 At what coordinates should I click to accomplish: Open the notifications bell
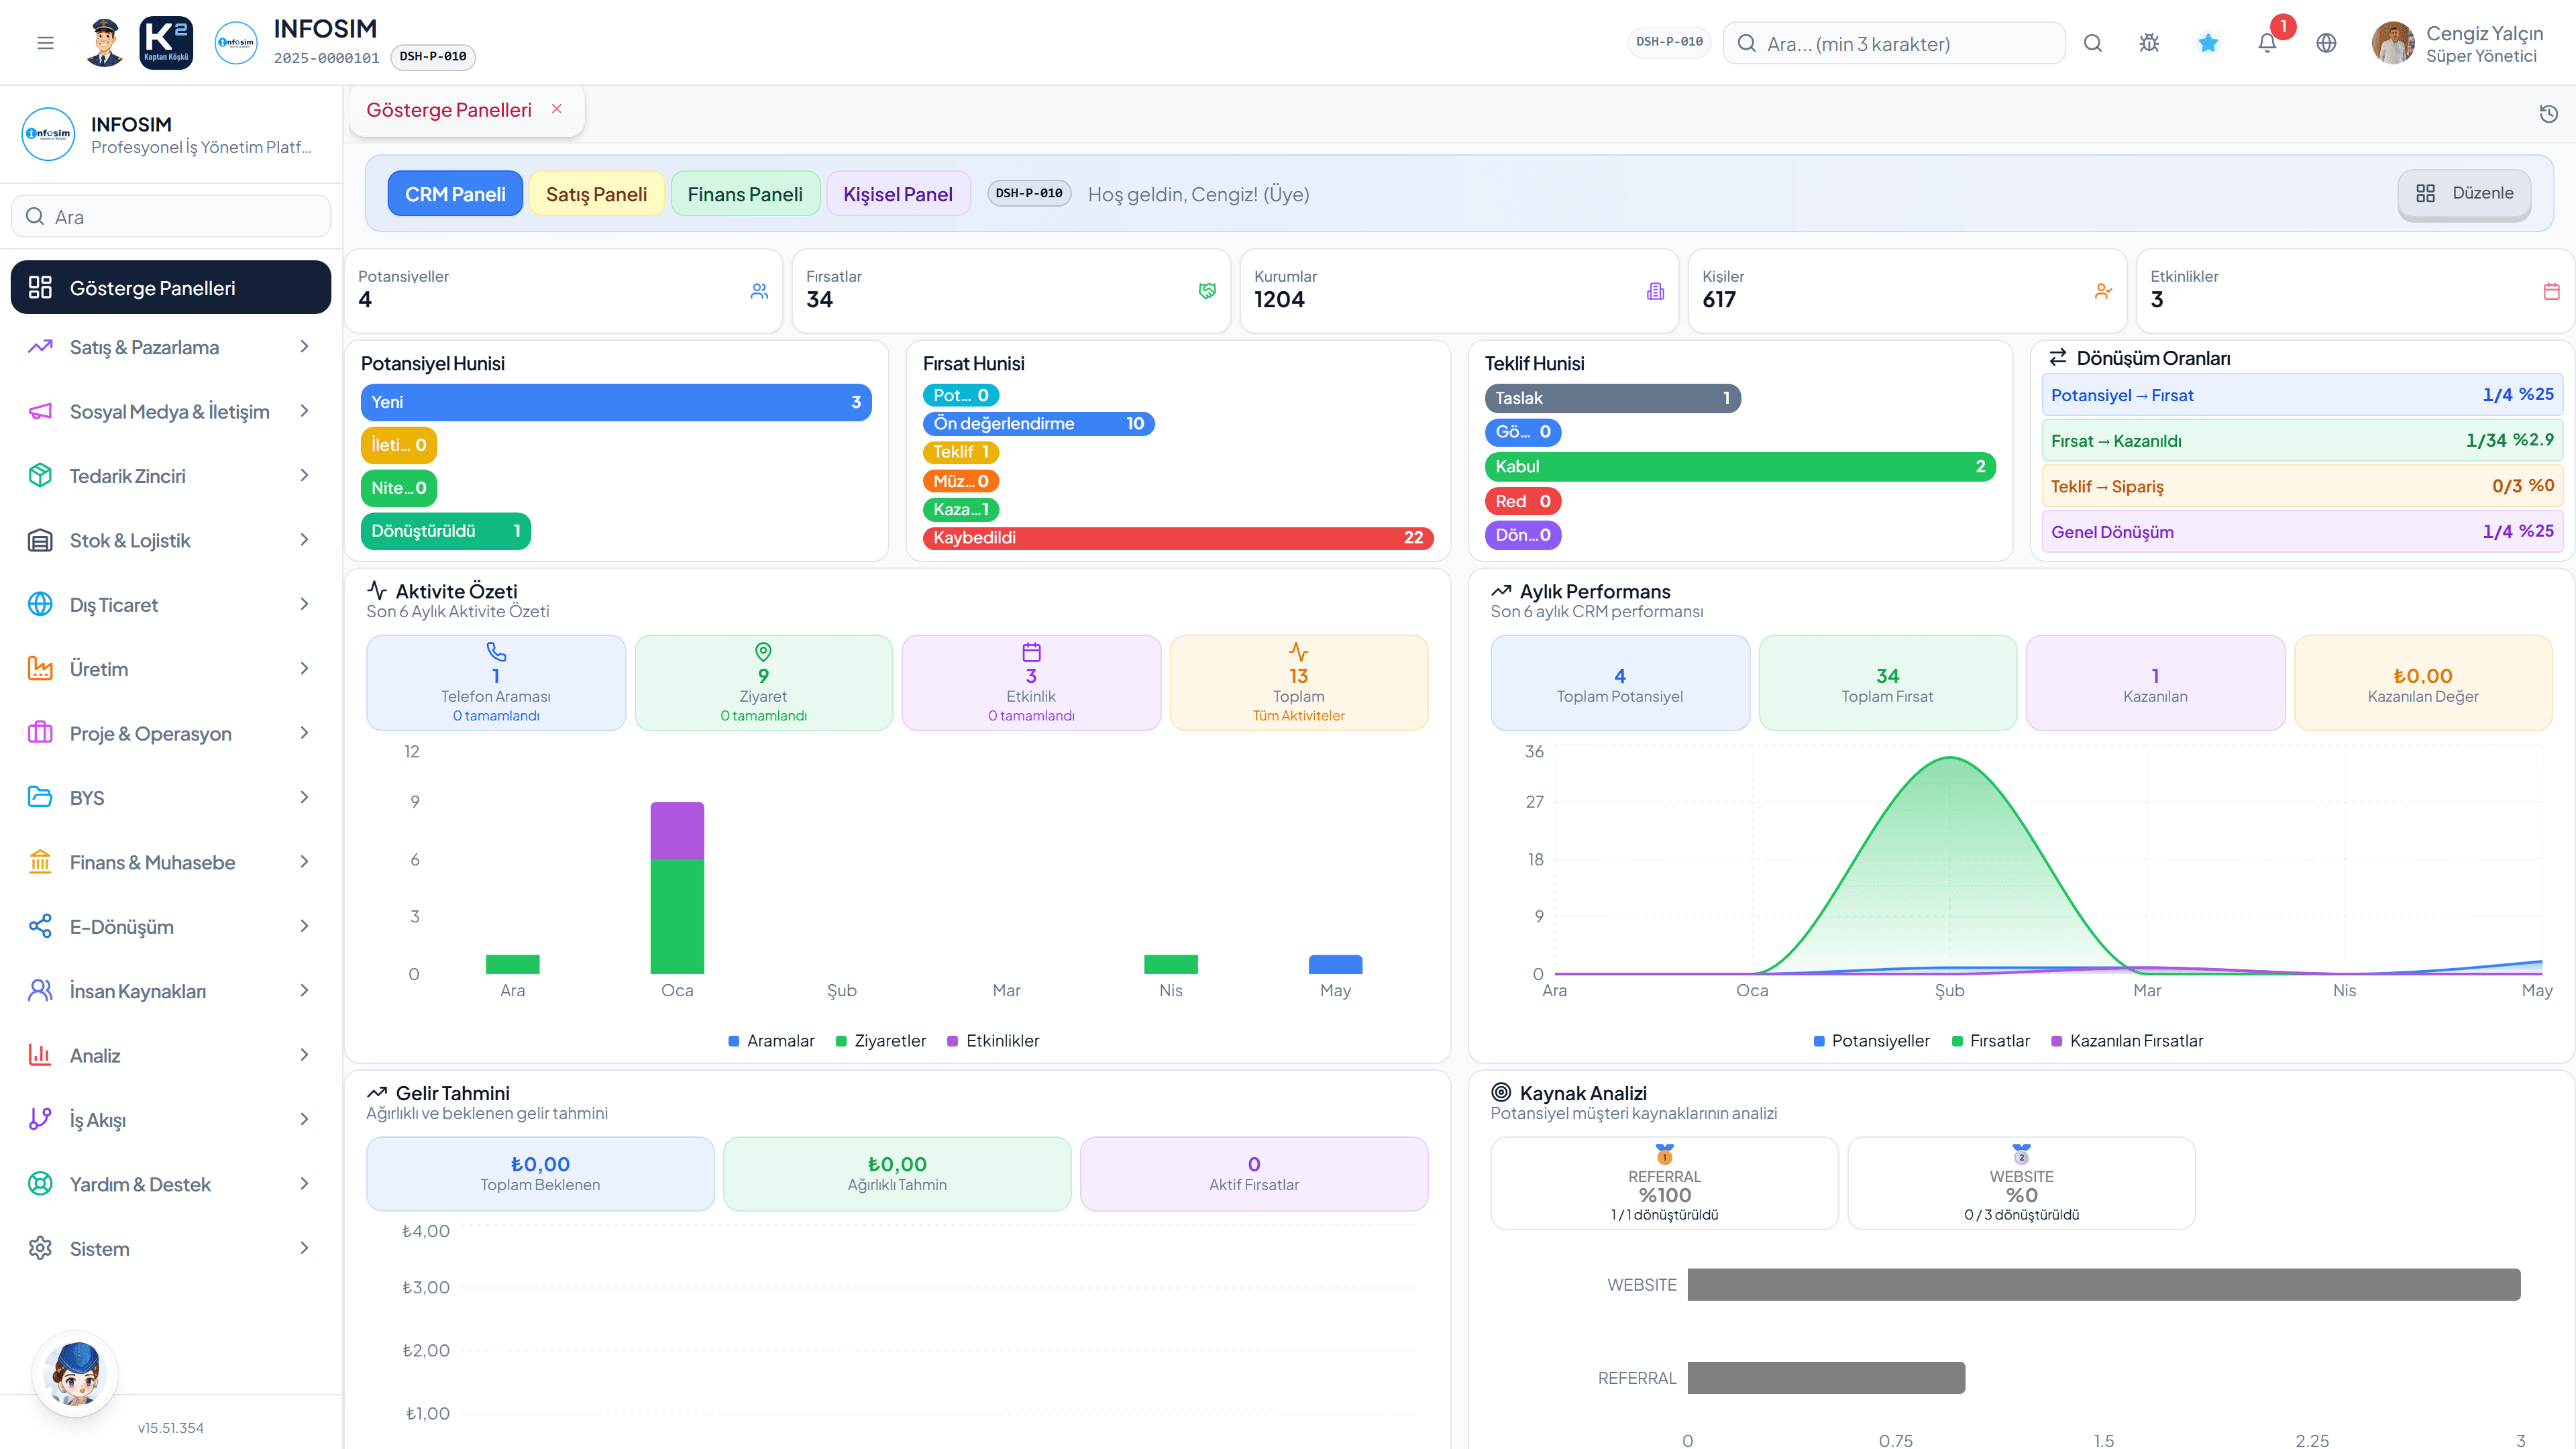(2267, 43)
